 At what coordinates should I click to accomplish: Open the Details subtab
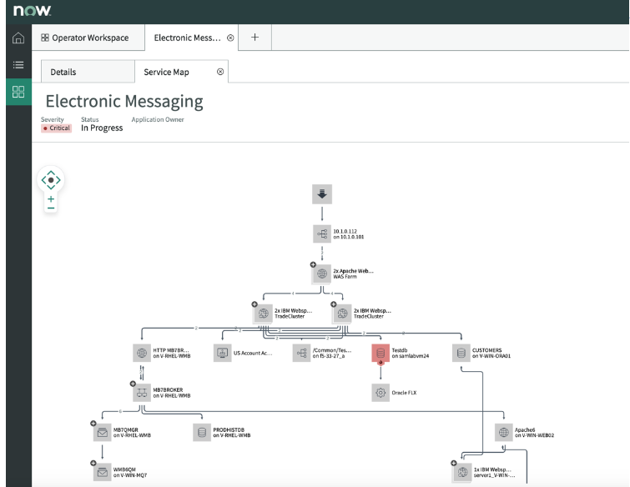coord(63,73)
